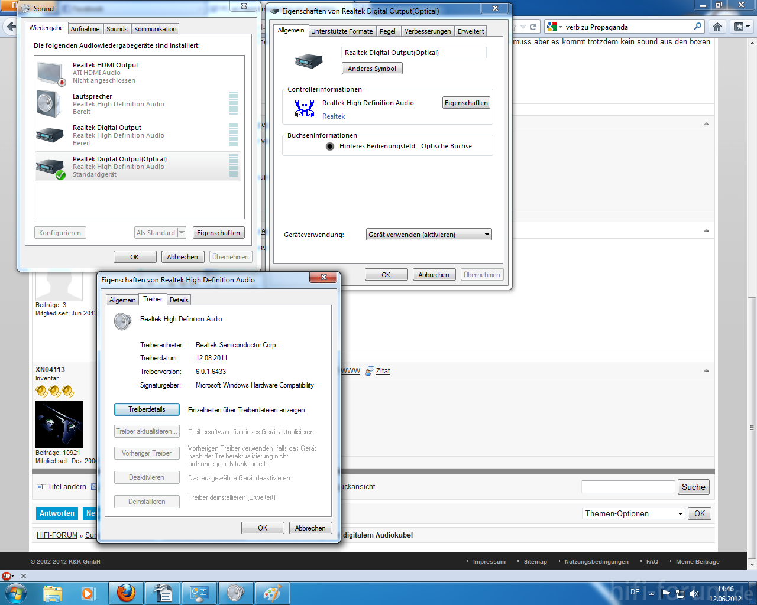Click the browser home icon
The width and height of the screenshot is (757, 605).
717,27
